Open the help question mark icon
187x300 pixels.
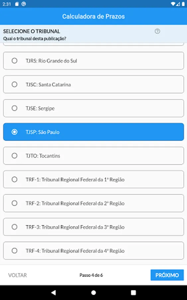coord(157,31)
